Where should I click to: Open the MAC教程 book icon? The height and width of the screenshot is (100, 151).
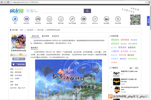click(x=49, y=19)
